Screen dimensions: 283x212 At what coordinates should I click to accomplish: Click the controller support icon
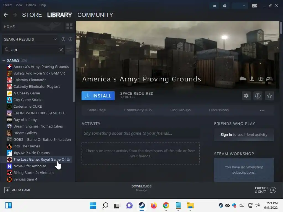(269, 79)
